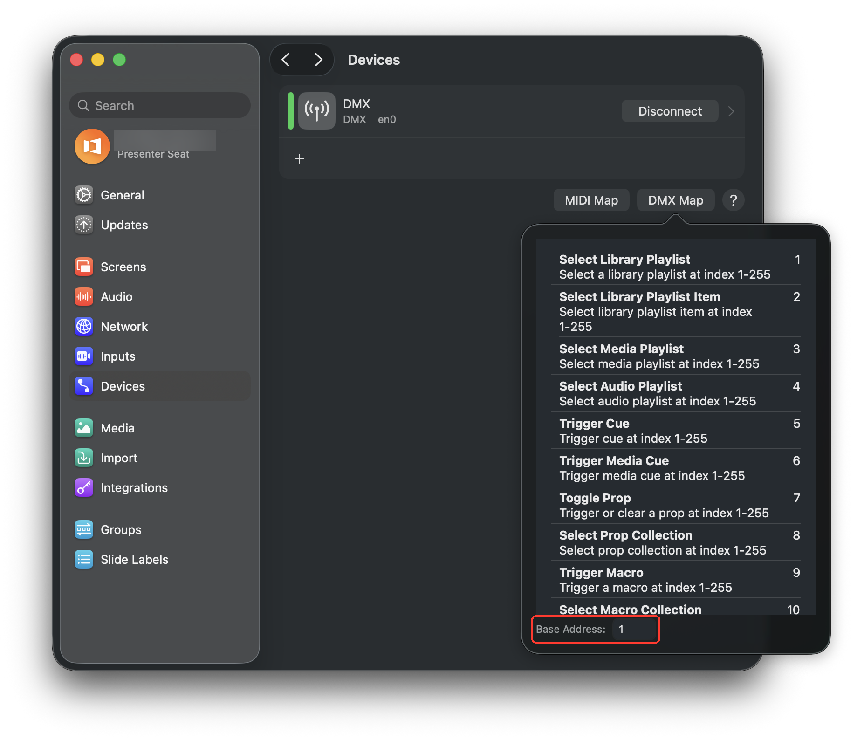864x740 pixels.
Task: Open the Network globe icon
Action: click(x=84, y=326)
